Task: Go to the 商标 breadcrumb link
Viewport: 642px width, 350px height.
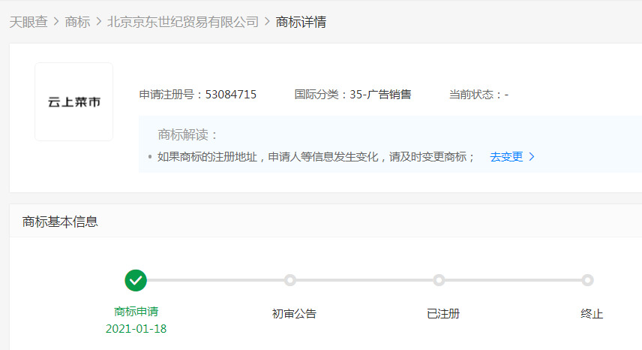Action: click(77, 22)
